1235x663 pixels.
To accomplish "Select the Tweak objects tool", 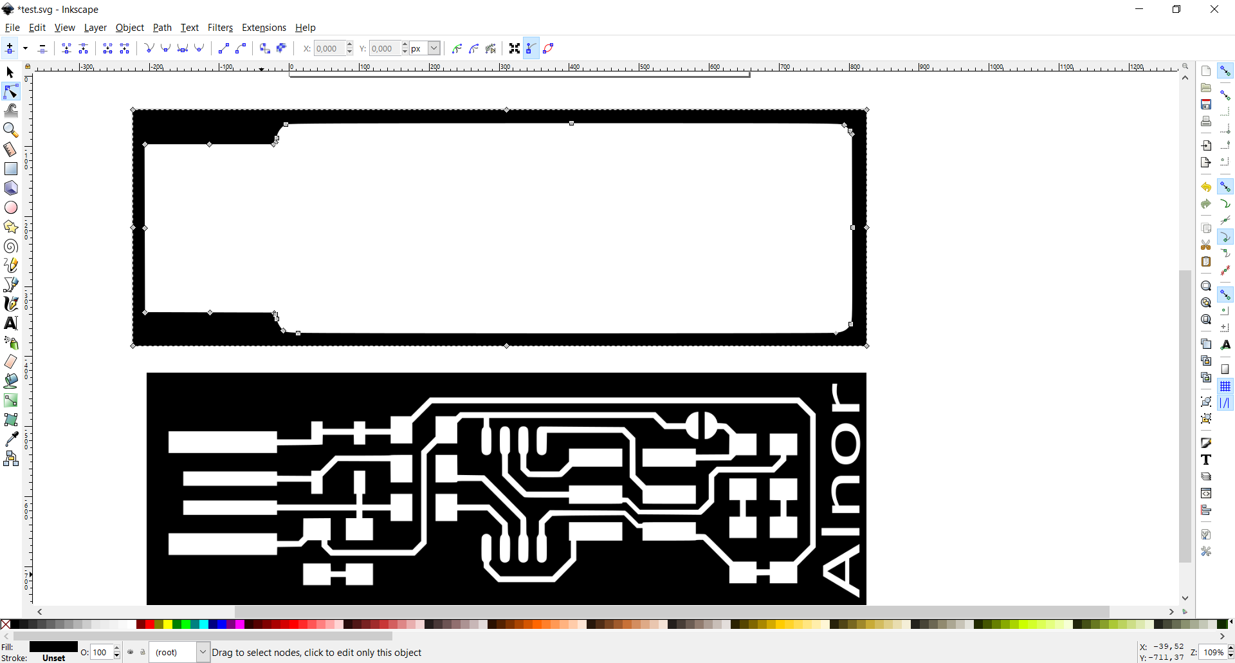I will [11, 111].
